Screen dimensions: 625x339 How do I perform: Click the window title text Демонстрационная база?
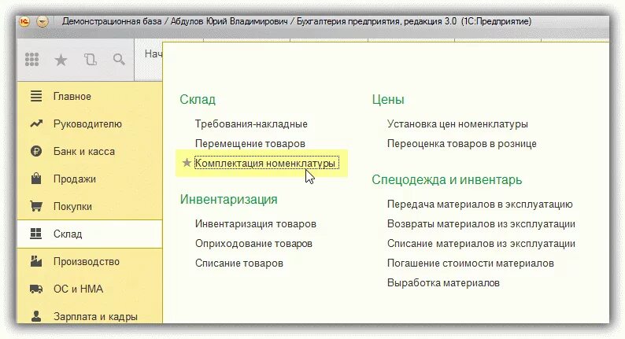112,21
